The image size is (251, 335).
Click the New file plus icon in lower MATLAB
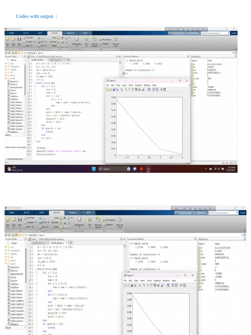tap(8, 219)
